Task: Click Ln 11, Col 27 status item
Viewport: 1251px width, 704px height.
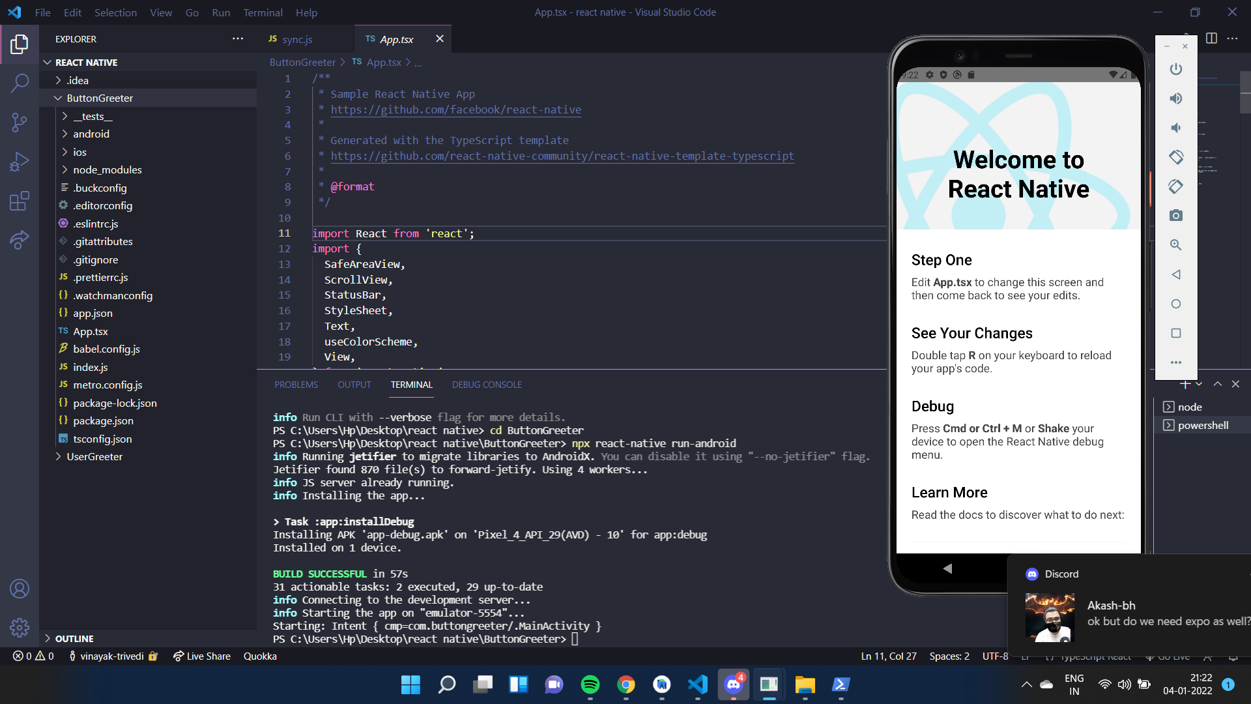Action: (889, 656)
